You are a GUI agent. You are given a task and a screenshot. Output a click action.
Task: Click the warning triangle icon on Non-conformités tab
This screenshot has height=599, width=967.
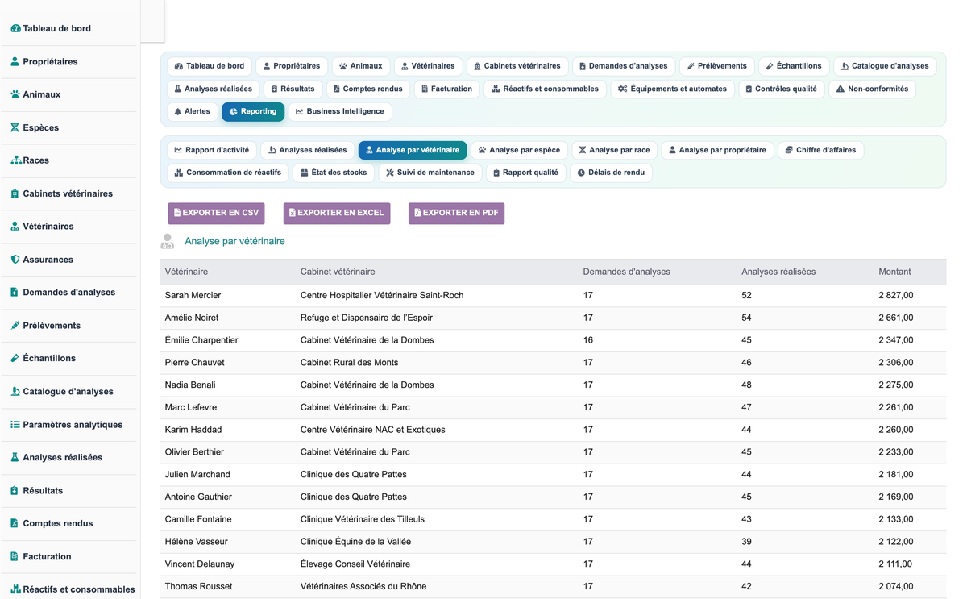pyautogui.click(x=840, y=89)
